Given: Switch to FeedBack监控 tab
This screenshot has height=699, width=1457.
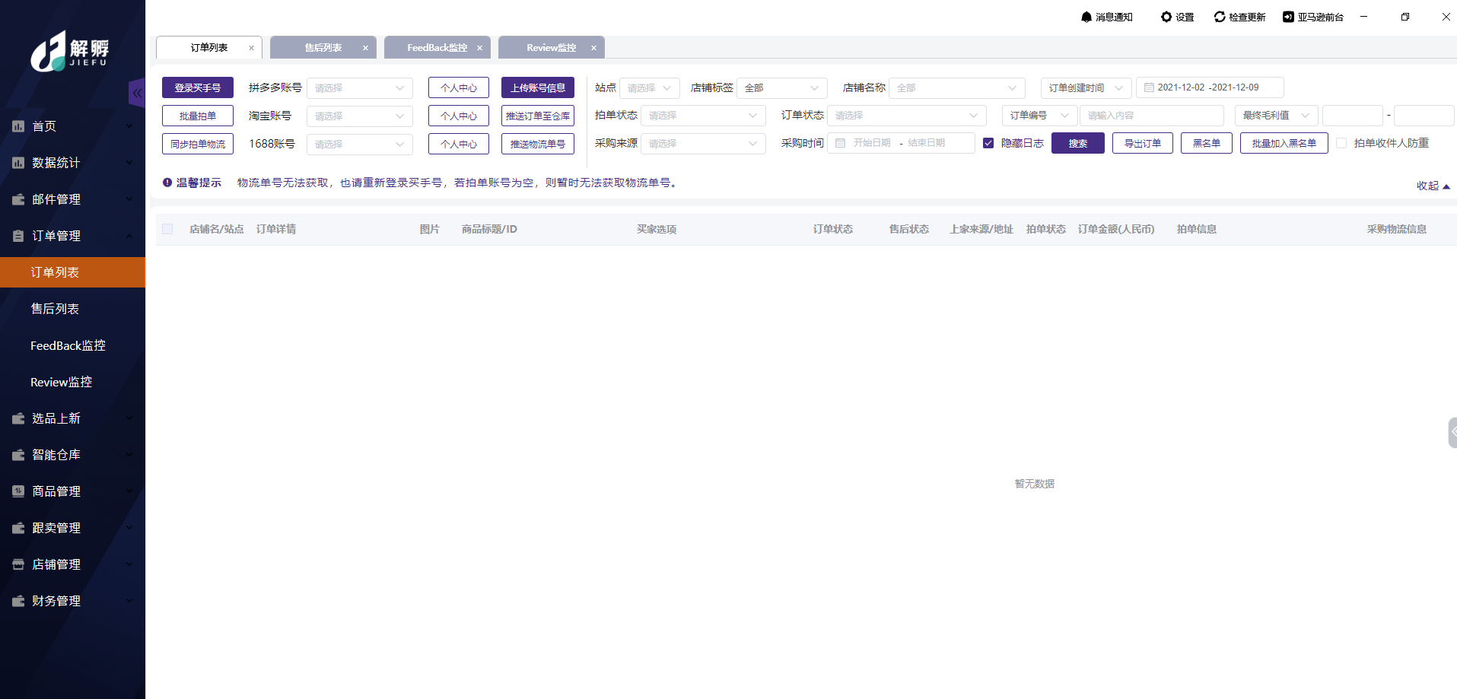Looking at the screenshot, I should pyautogui.click(x=437, y=48).
